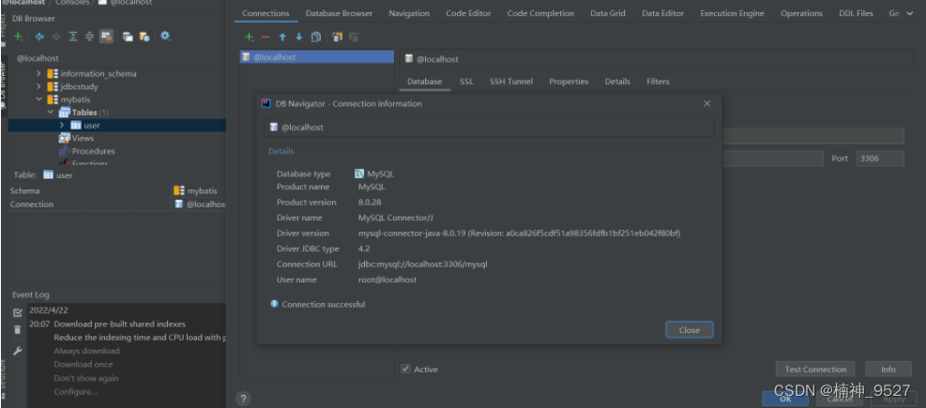926x408 pixels.
Task: Toggle the autoscroll from editor button
Action: tap(106, 37)
